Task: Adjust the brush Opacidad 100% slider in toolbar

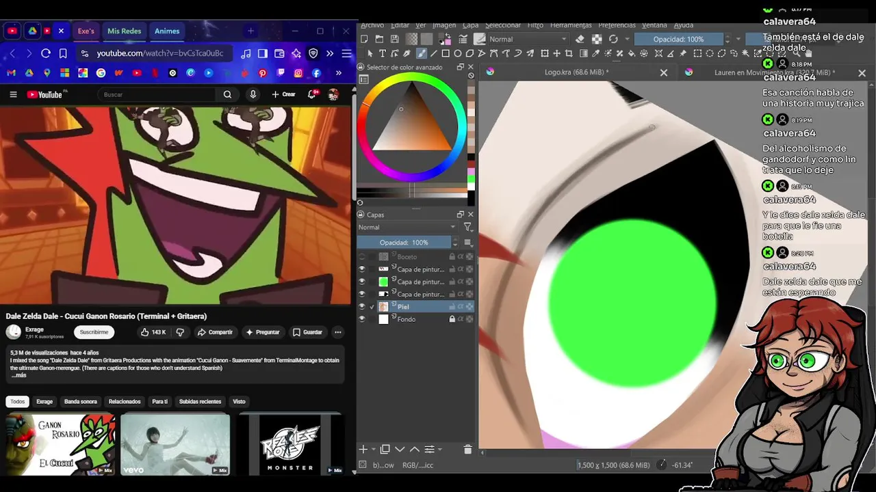Action: (x=678, y=39)
